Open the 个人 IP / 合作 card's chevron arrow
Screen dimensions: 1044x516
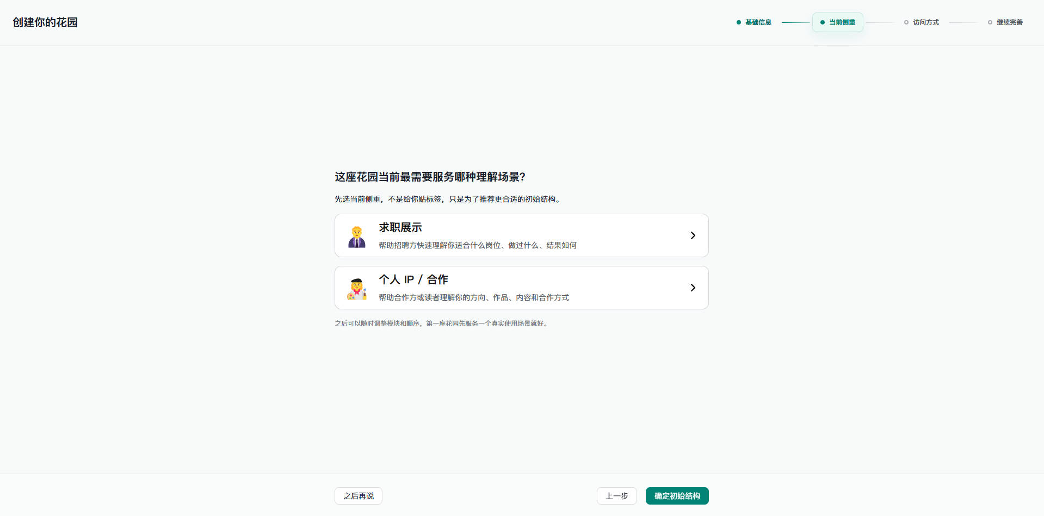tap(693, 288)
